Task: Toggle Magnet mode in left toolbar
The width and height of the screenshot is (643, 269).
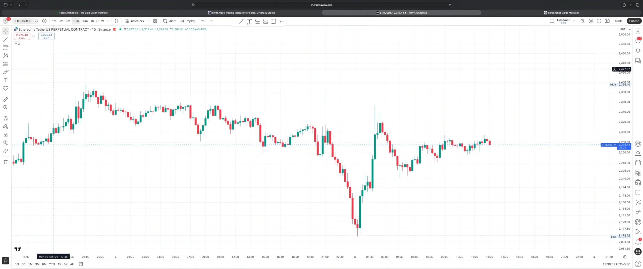Action: [x=6, y=118]
